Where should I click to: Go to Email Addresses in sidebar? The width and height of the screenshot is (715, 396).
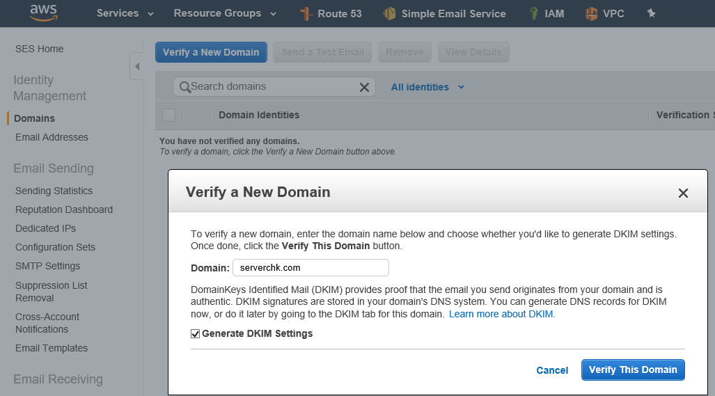point(52,137)
